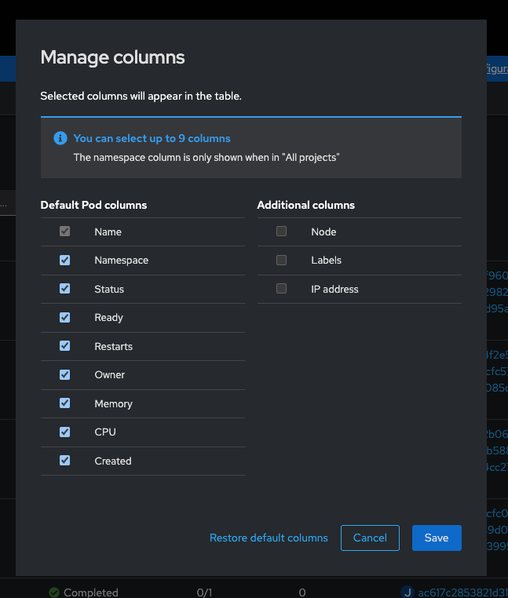Toggle the Ready column checkbox
508x598 pixels.
point(65,317)
